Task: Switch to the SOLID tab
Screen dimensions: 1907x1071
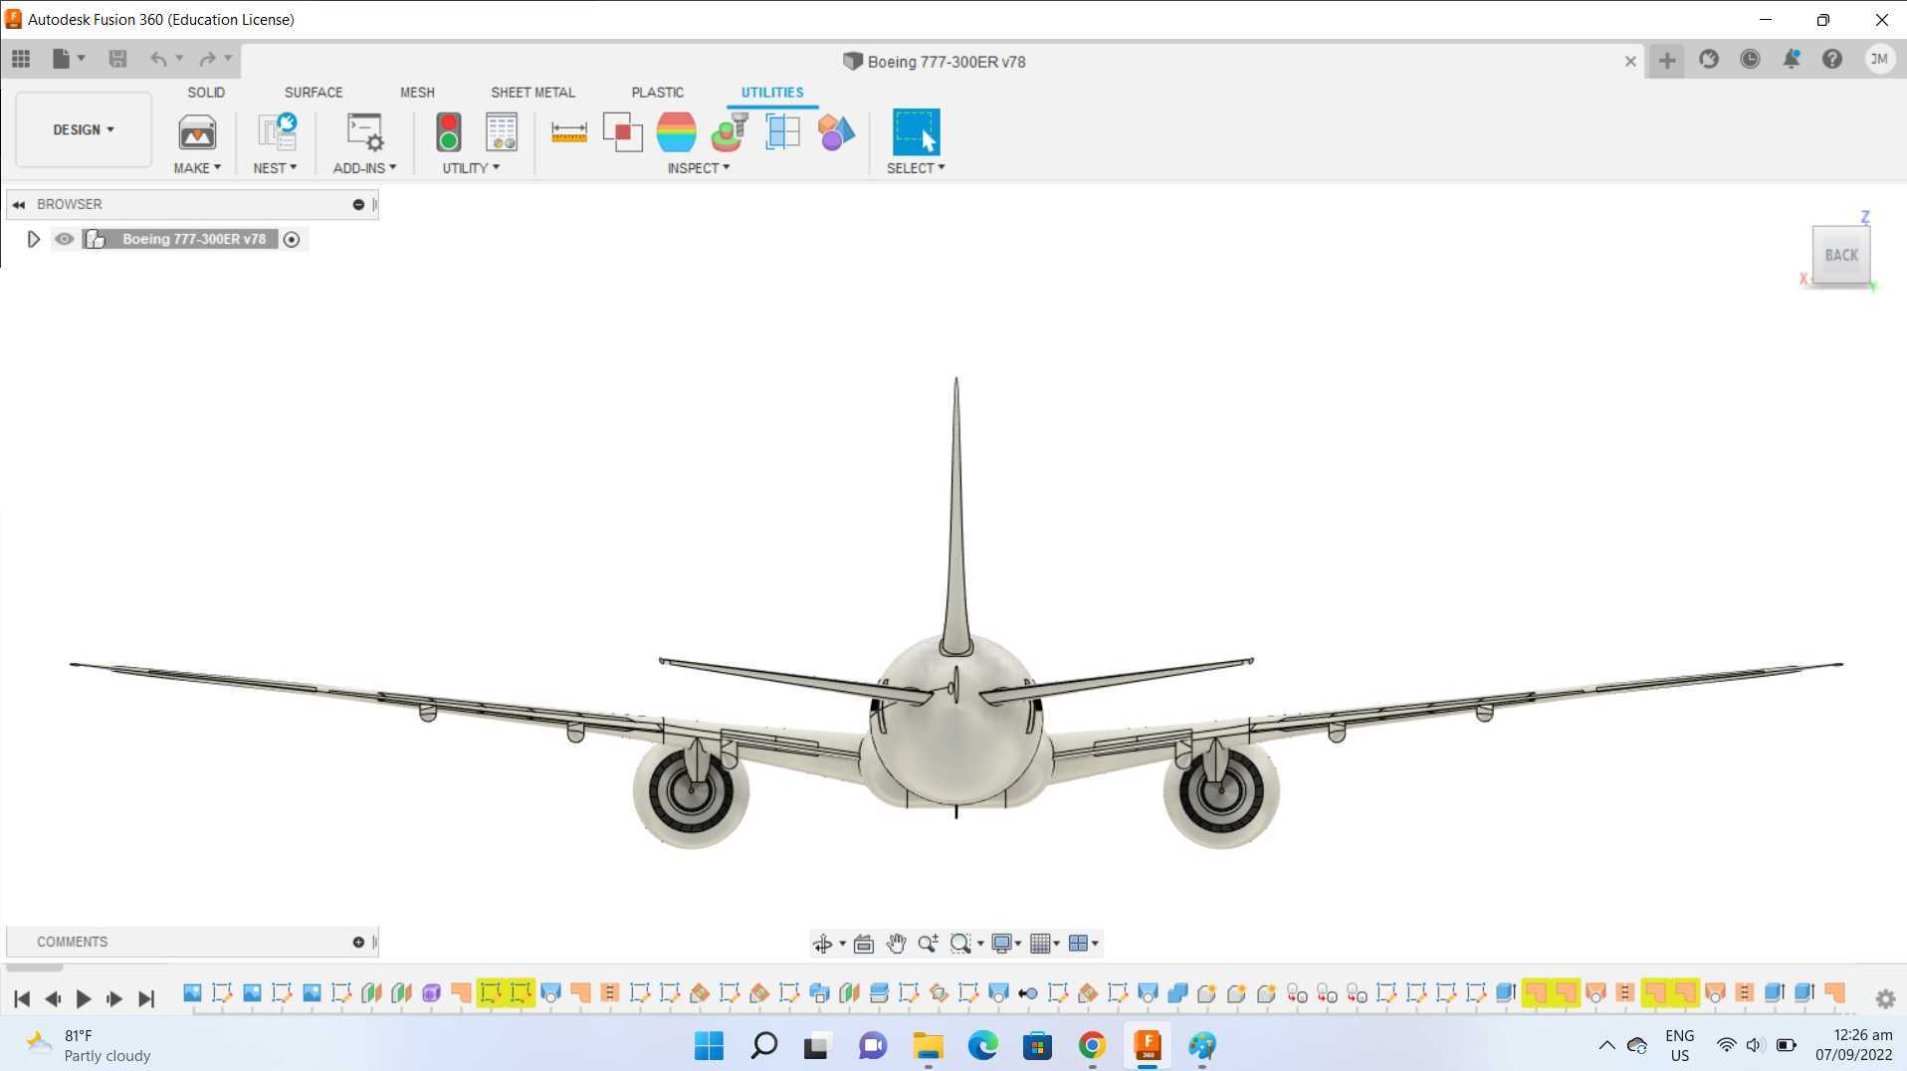Action: point(206,93)
